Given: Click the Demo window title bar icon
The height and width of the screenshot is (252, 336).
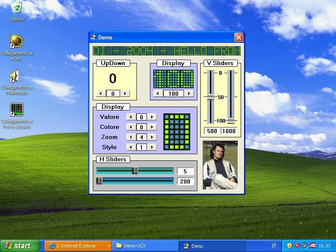Looking at the screenshot, I should pyautogui.click(x=94, y=37).
